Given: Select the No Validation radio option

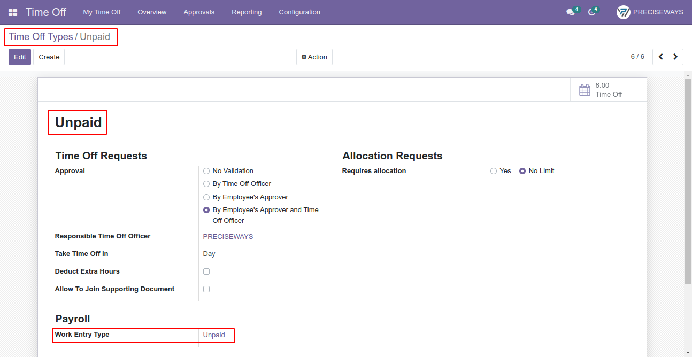Looking at the screenshot, I should [x=206, y=171].
